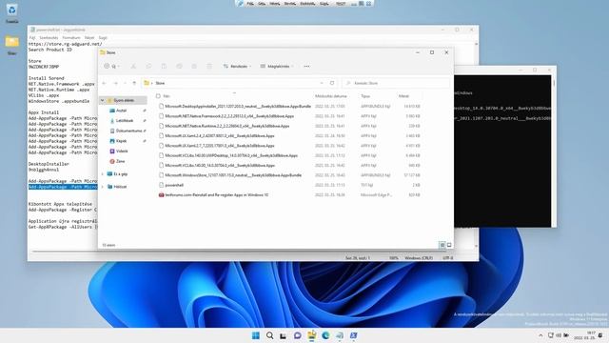Image resolution: width=609 pixels, height=343 pixels.
Task: Open Letöltések (Downloads) in sidebar
Action: pyautogui.click(x=125, y=121)
